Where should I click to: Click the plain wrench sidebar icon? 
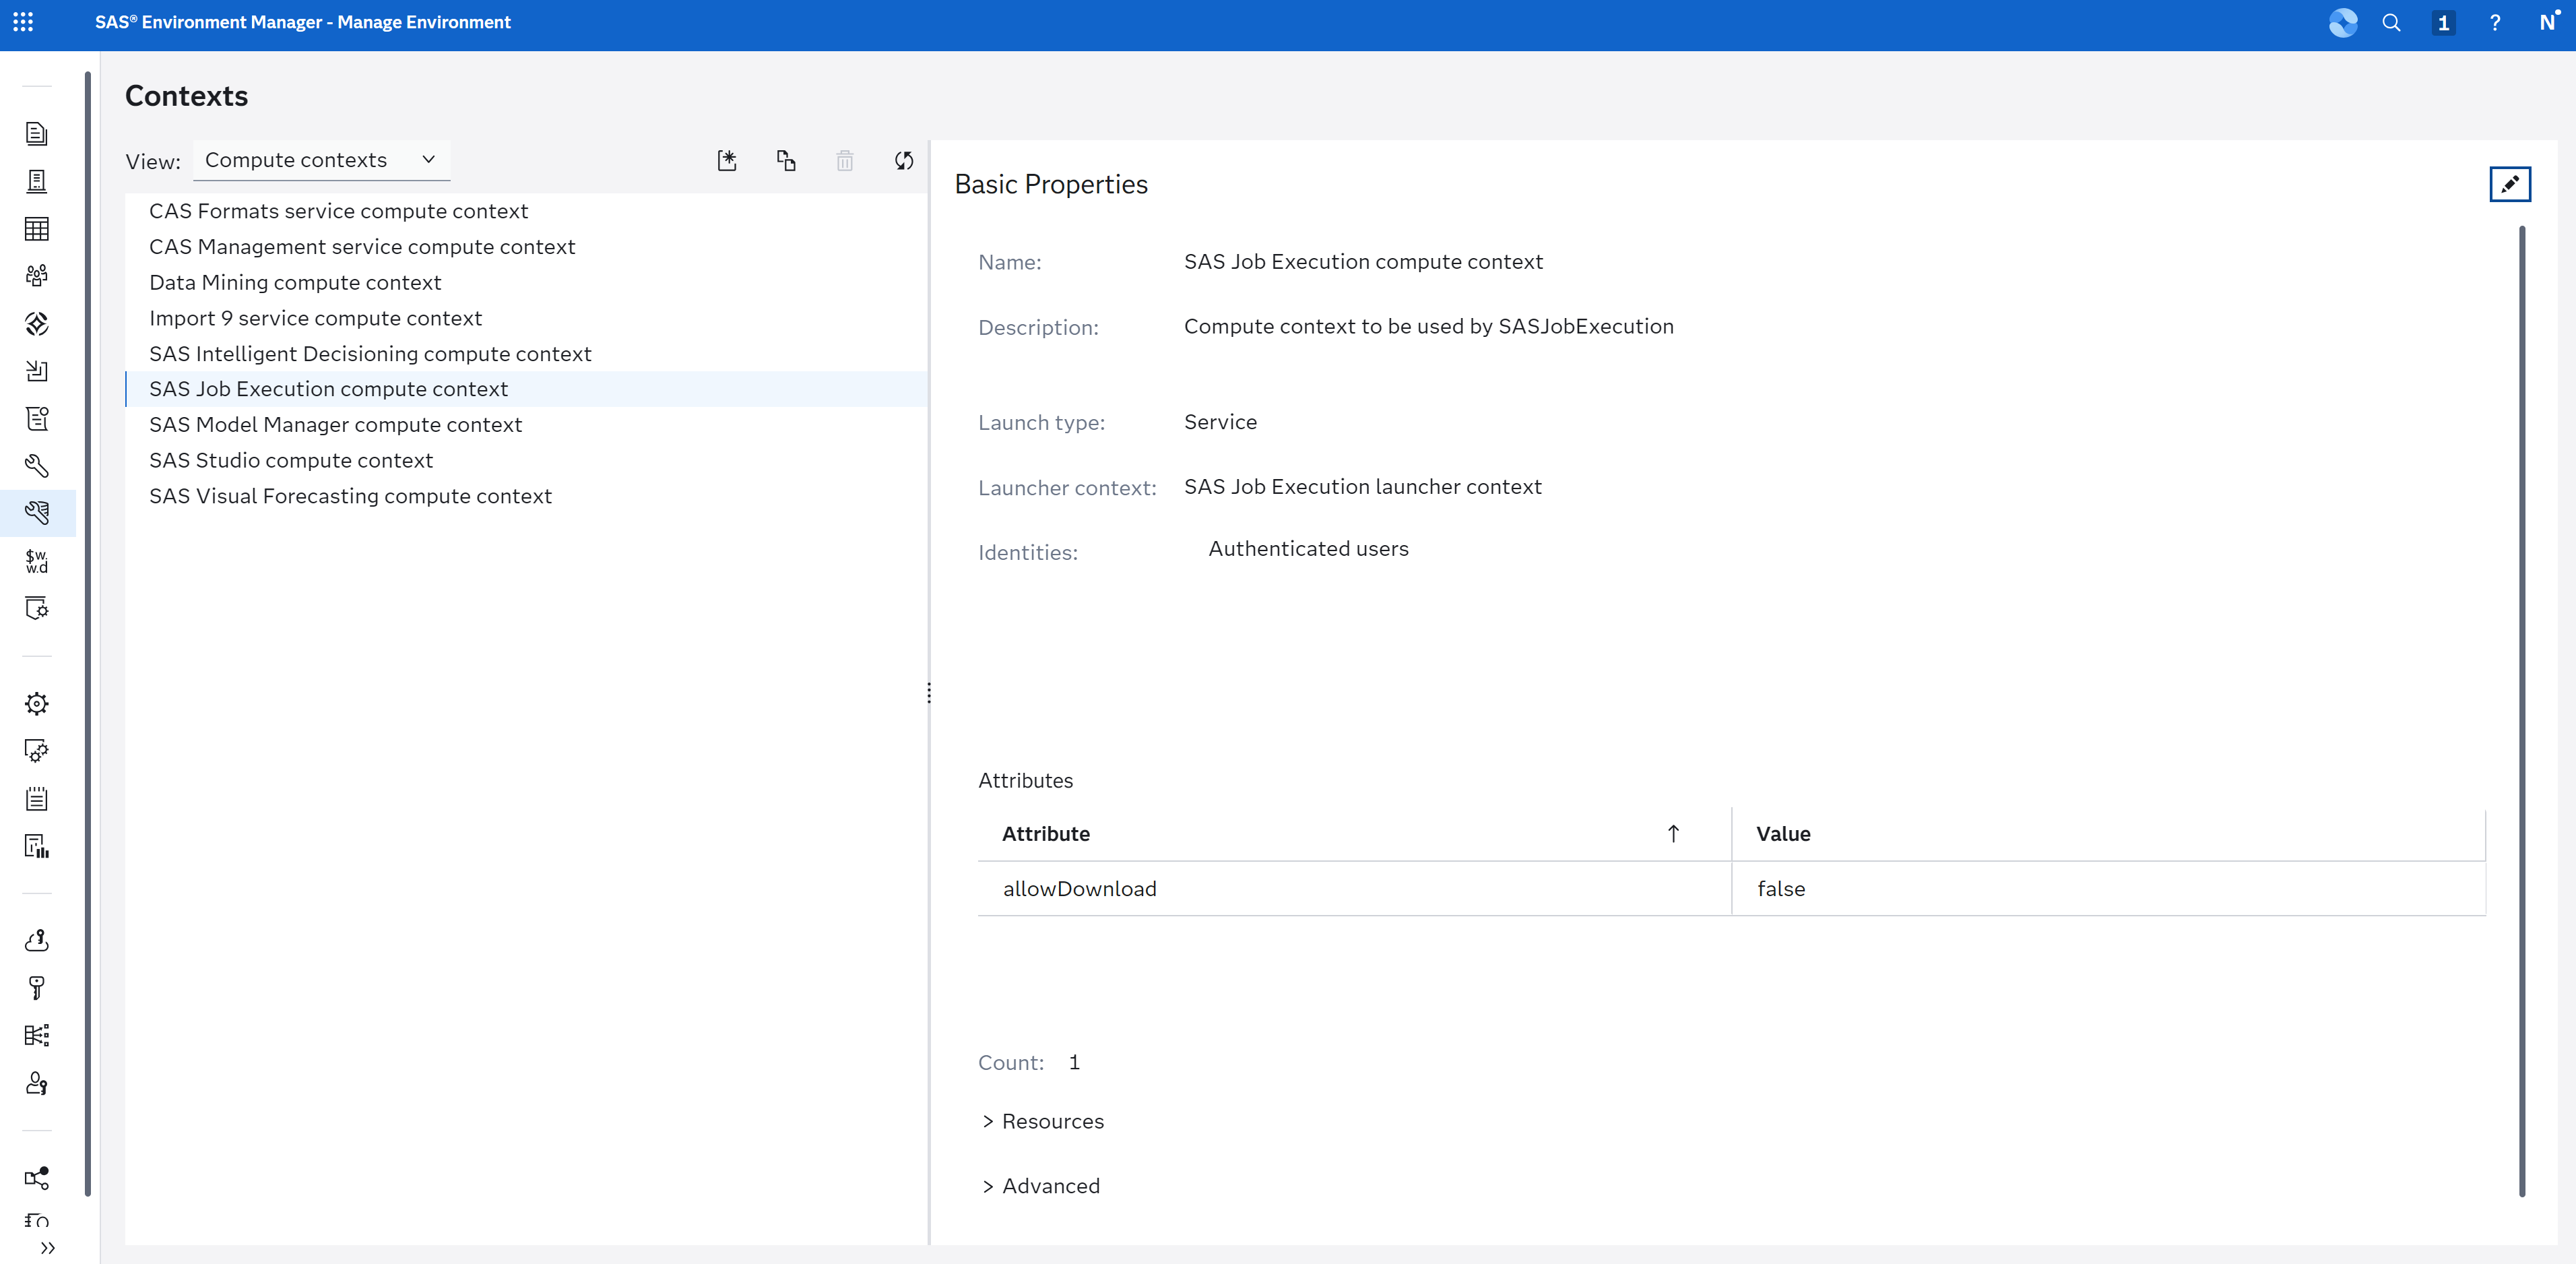coord(37,466)
